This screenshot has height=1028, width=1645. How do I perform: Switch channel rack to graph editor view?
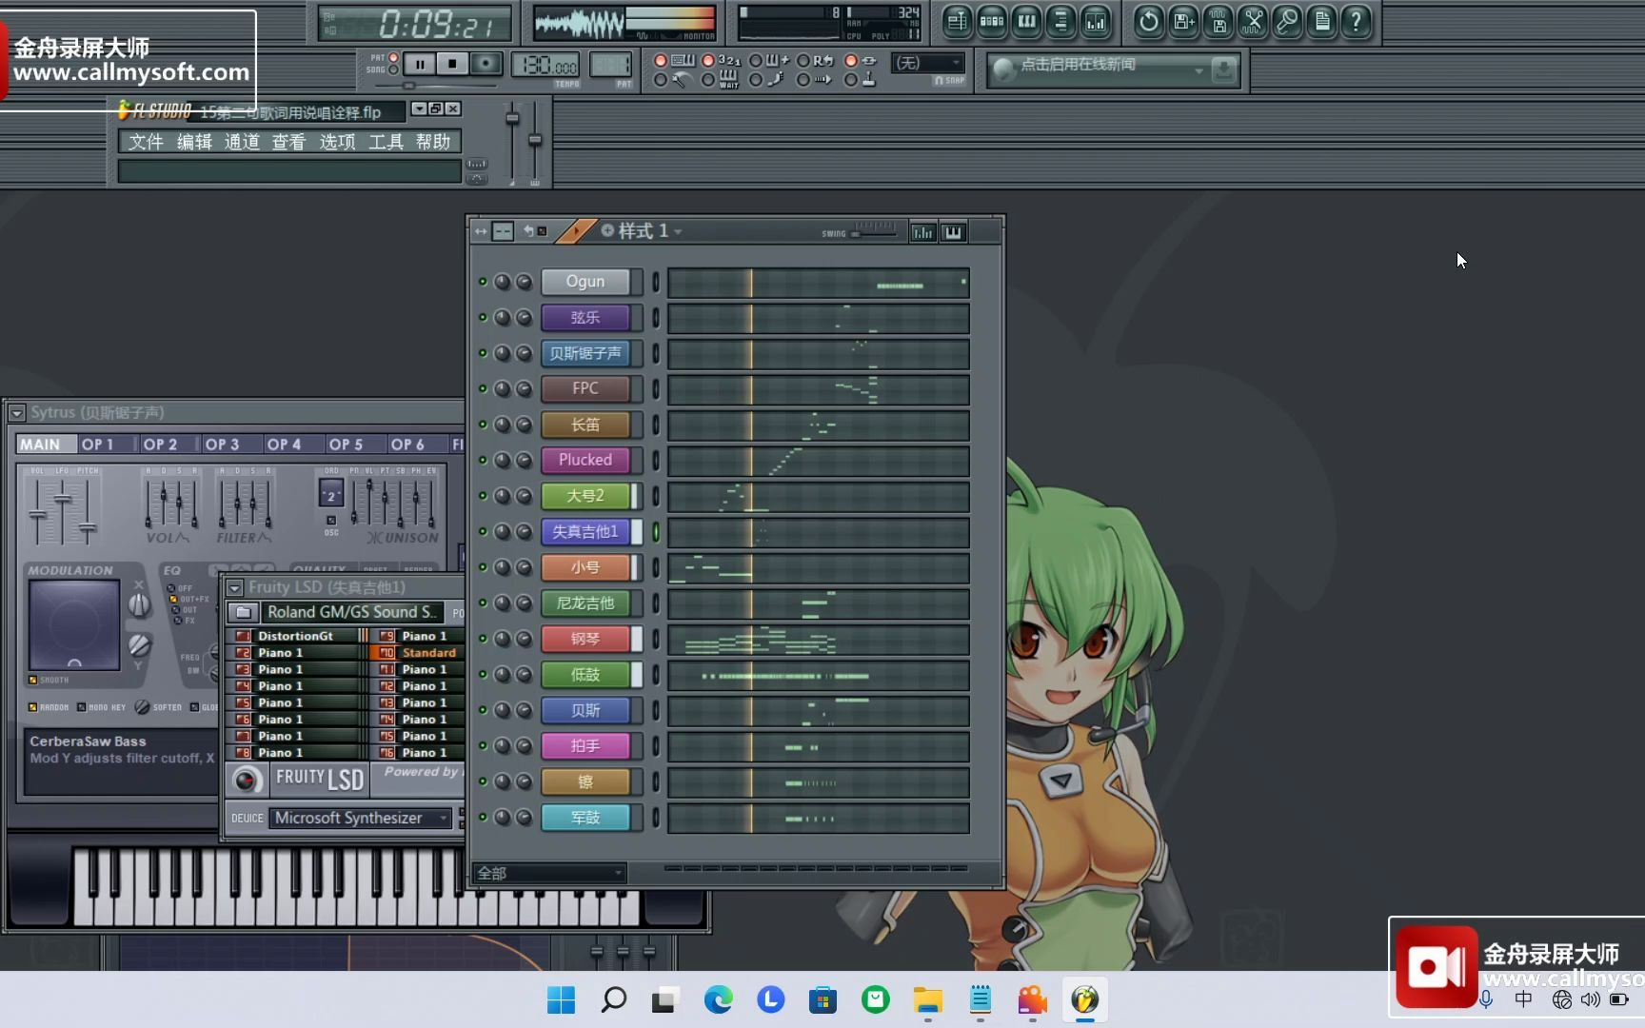point(922,231)
